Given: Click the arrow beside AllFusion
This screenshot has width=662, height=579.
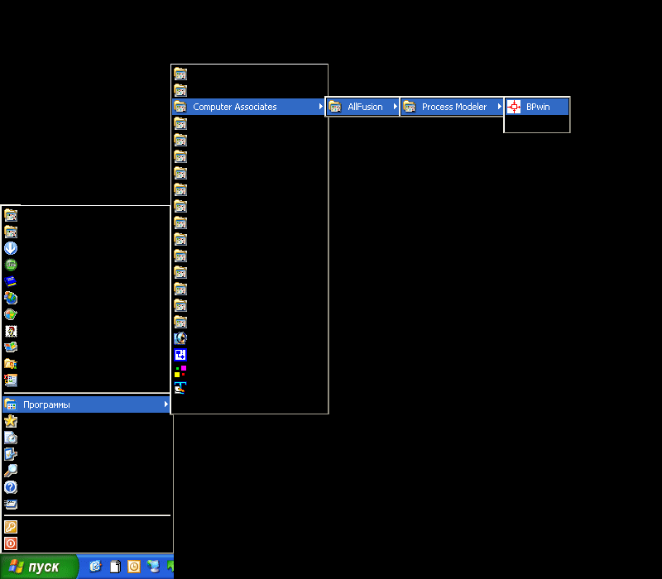Looking at the screenshot, I should tap(396, 107).
